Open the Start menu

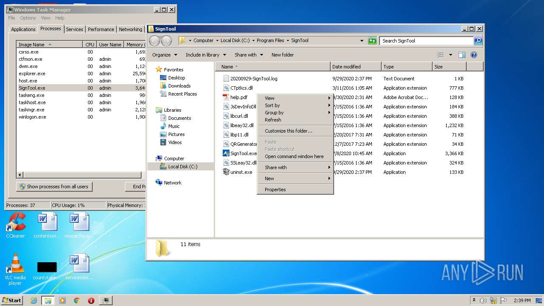point(11,300)
